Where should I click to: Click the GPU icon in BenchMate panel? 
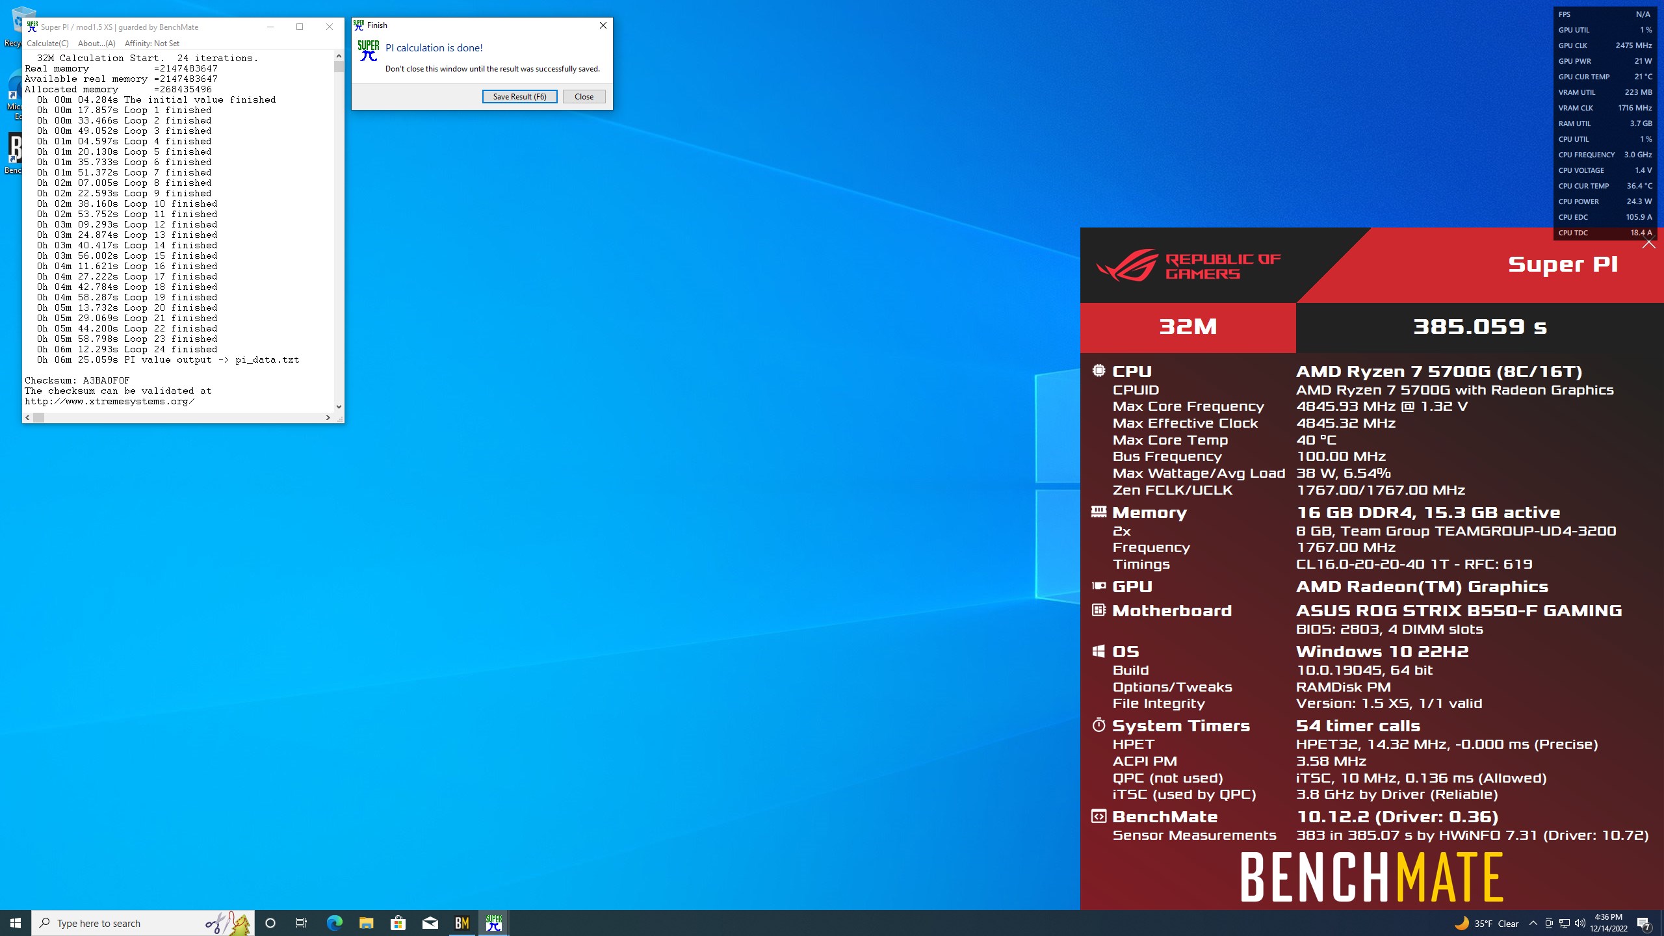click(1098, 586)
